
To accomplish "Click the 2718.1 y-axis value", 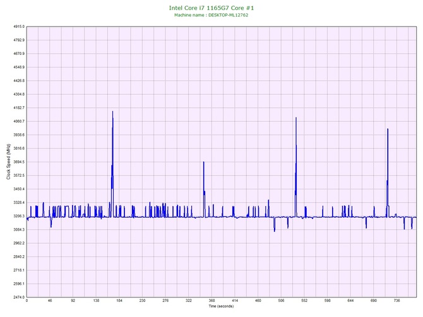I will click(19, 270).
